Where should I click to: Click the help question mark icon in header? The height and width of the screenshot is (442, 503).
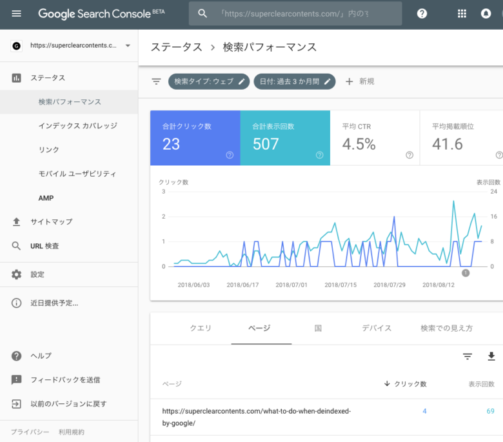[x=422, y=14]
